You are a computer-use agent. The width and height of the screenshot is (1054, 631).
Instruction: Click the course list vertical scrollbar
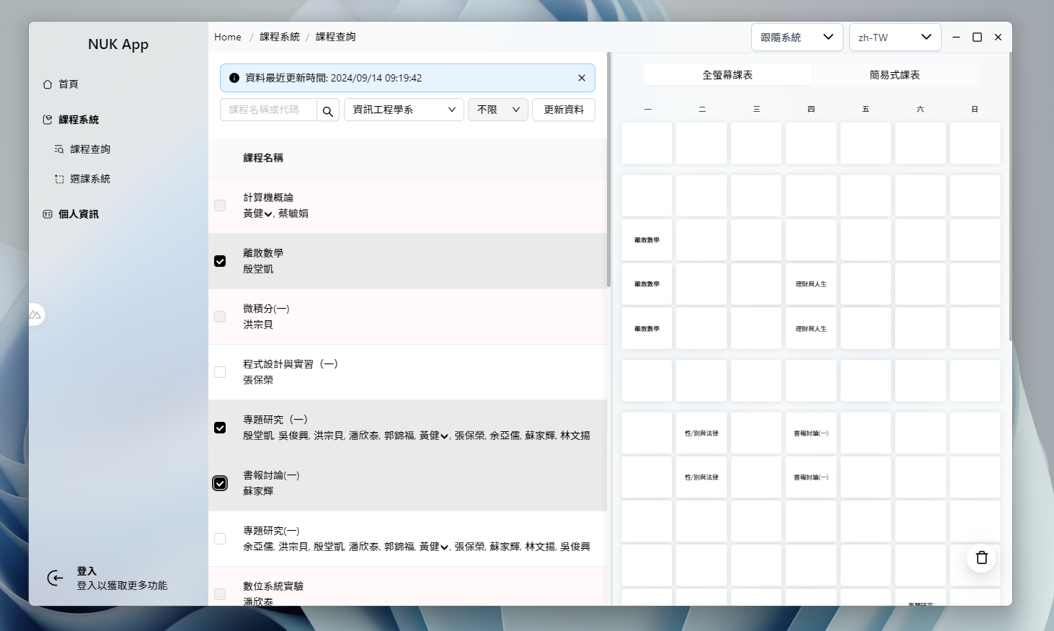(609, 170)
